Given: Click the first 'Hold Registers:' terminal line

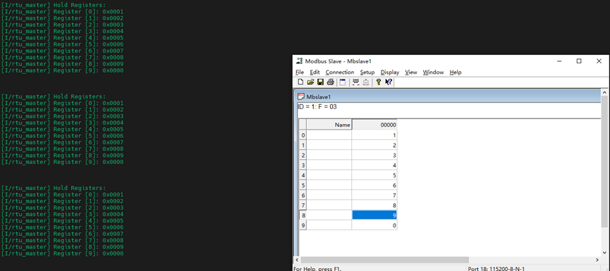Looking at the screenshot, I should tap(80, 5).
